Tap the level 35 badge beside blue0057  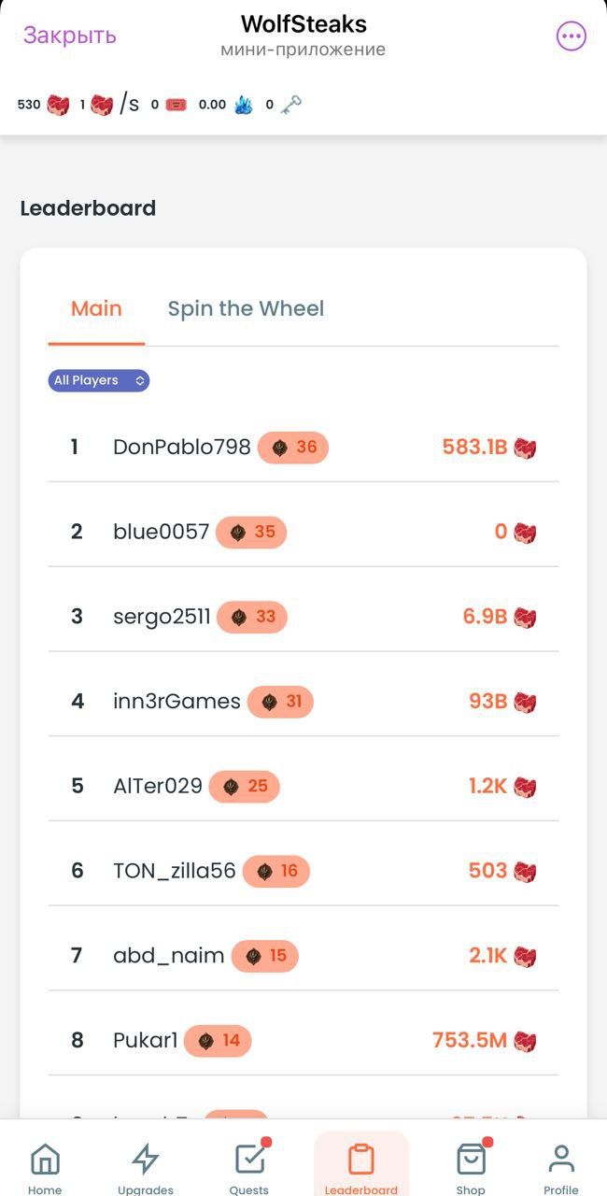coord(251,533)
